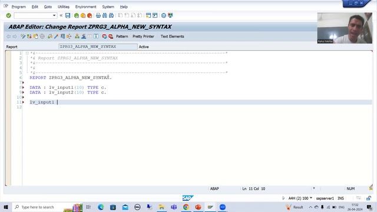Screen dimensions: 377x212
Task: Open the Environment menu
Action: pyautogui.click(x=85, y=6)
